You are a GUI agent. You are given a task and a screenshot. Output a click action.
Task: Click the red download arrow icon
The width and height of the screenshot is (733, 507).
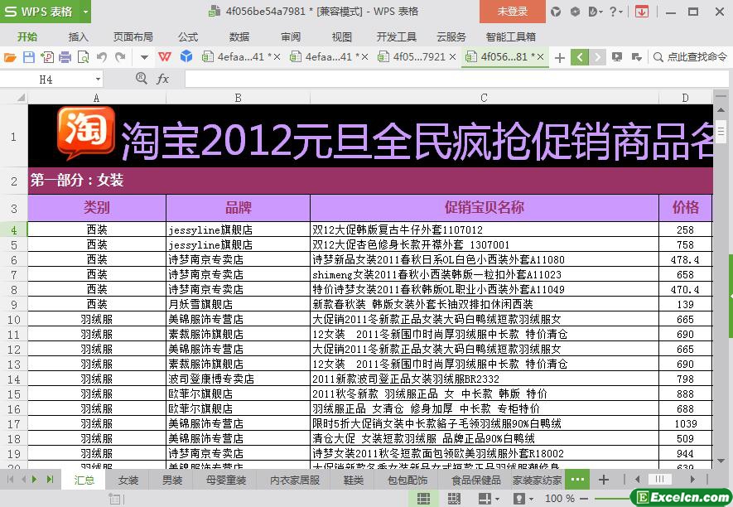click(x=641, y=12)
